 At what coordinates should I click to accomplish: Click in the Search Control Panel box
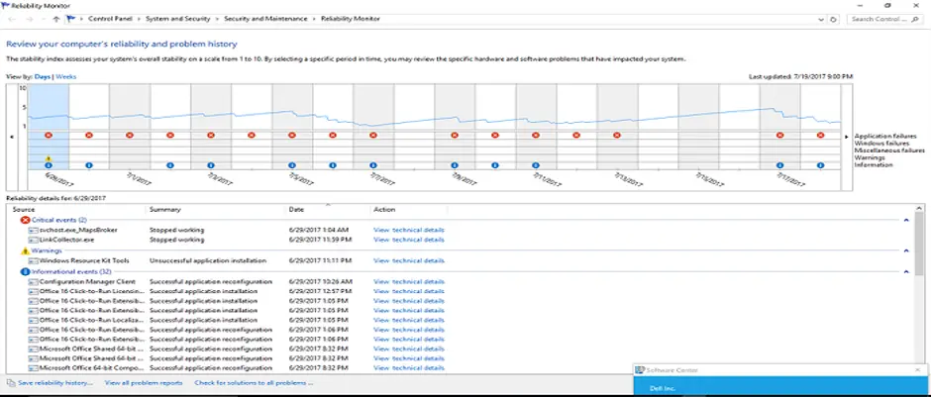tap(883, 19)
